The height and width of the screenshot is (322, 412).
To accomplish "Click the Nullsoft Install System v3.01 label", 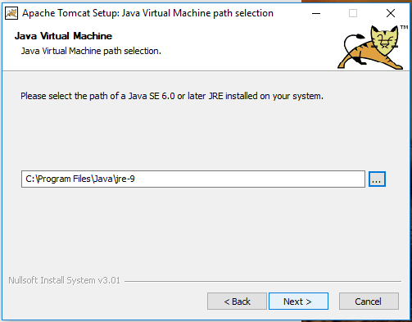I will (x=65, y=280).
